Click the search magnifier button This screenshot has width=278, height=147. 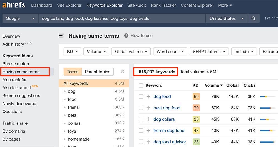[254, 18]
